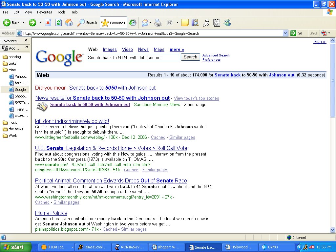Expand the news favorites folder

tap(13, 129)
